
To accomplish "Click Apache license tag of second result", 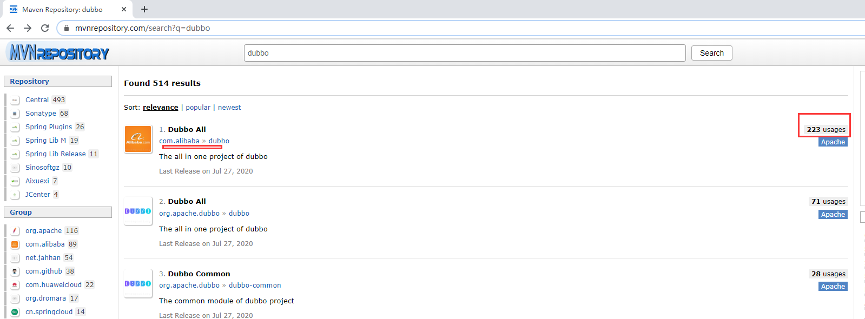I will [833, 215].
